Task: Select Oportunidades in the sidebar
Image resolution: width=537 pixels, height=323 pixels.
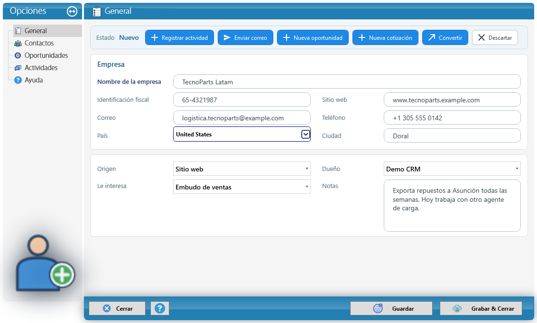Action: [46, 55]
